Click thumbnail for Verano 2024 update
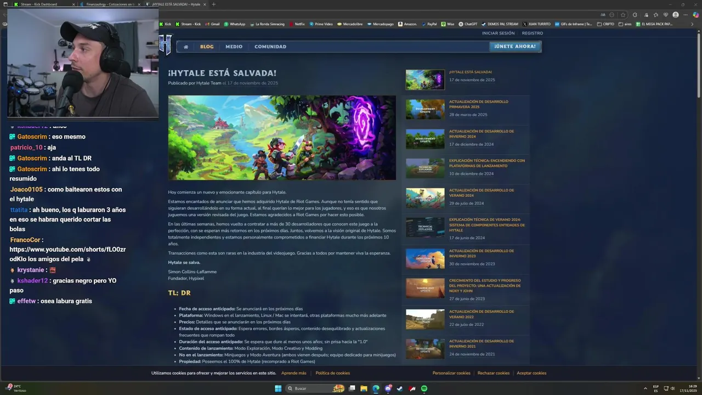702x395 pixels. pos(425,198)
